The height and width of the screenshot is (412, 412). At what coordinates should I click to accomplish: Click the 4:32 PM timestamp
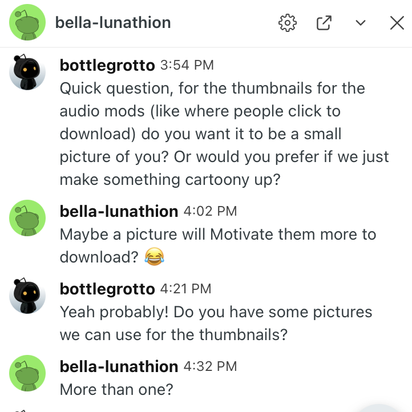tap(210, 366)
